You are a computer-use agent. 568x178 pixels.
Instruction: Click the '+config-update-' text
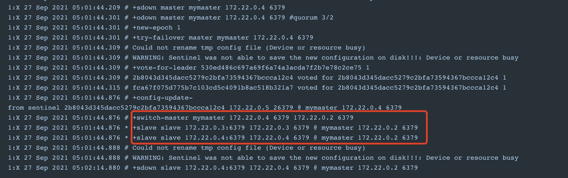pyautogui.click(x=162, y=98)
